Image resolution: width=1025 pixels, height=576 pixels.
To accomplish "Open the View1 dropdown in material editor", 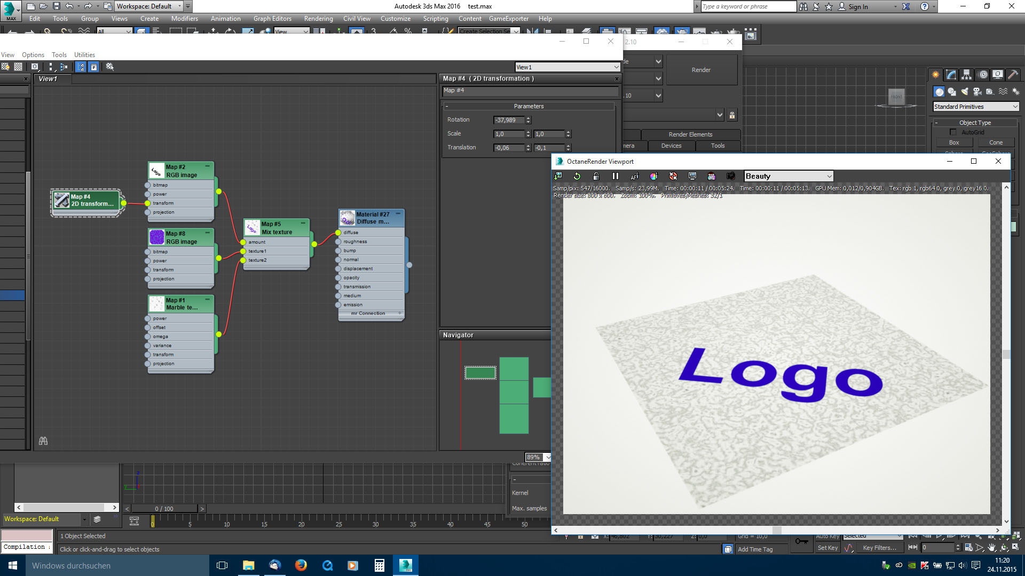I will (567, 67).
